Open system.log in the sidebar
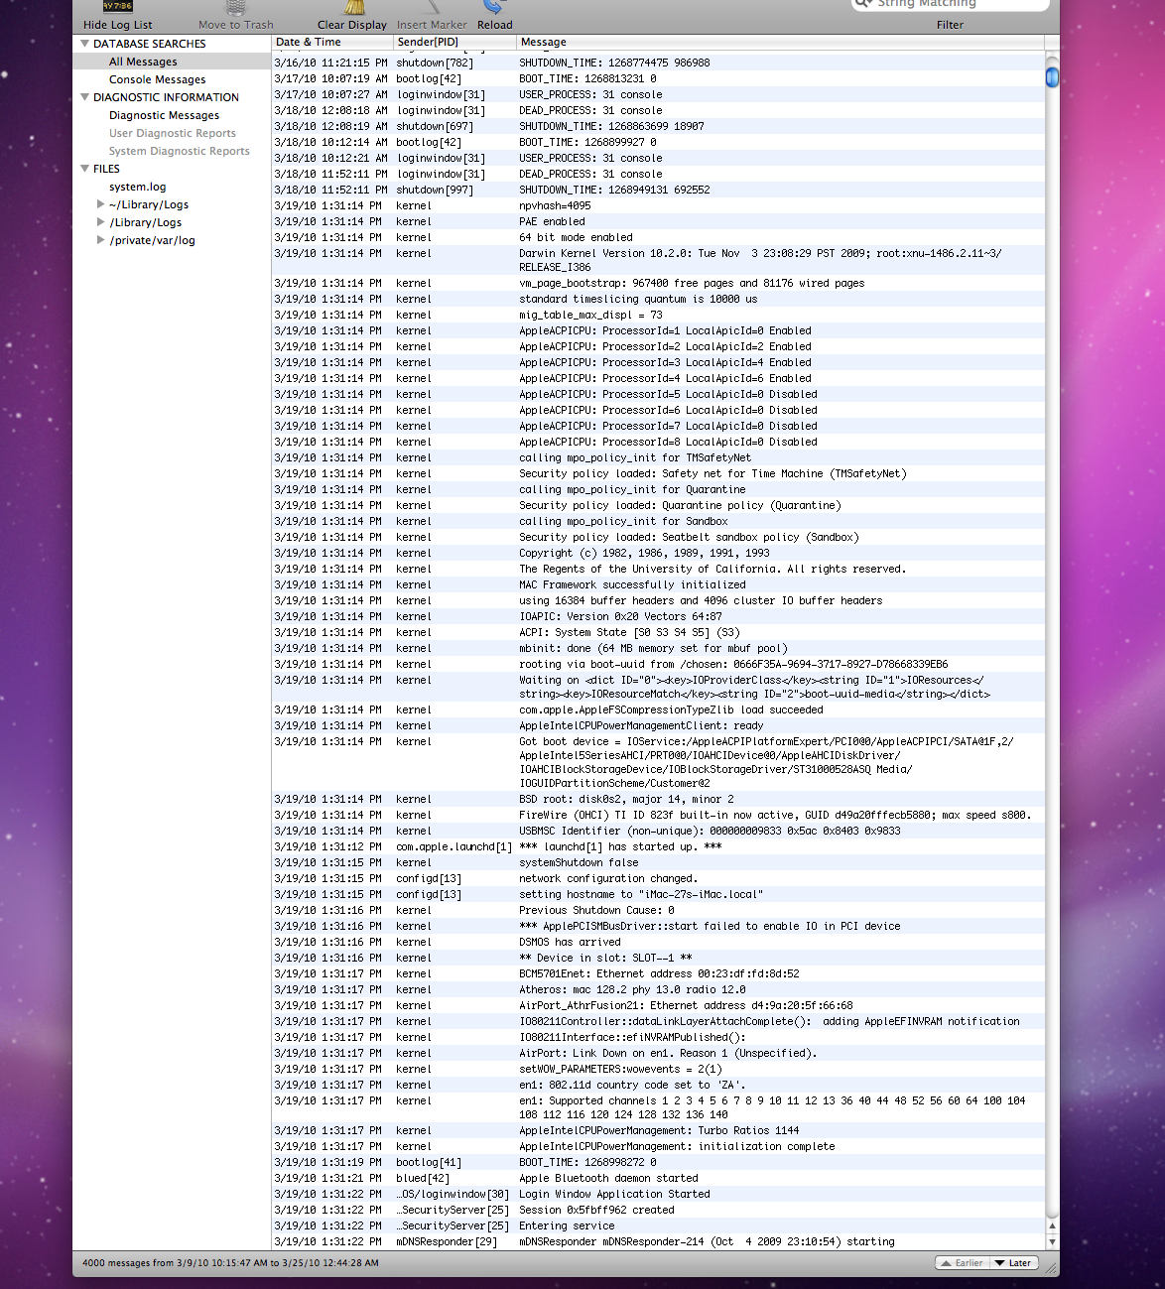Screen dimensions: 1165x1289 pyautogui.click(x=138, y=187)
